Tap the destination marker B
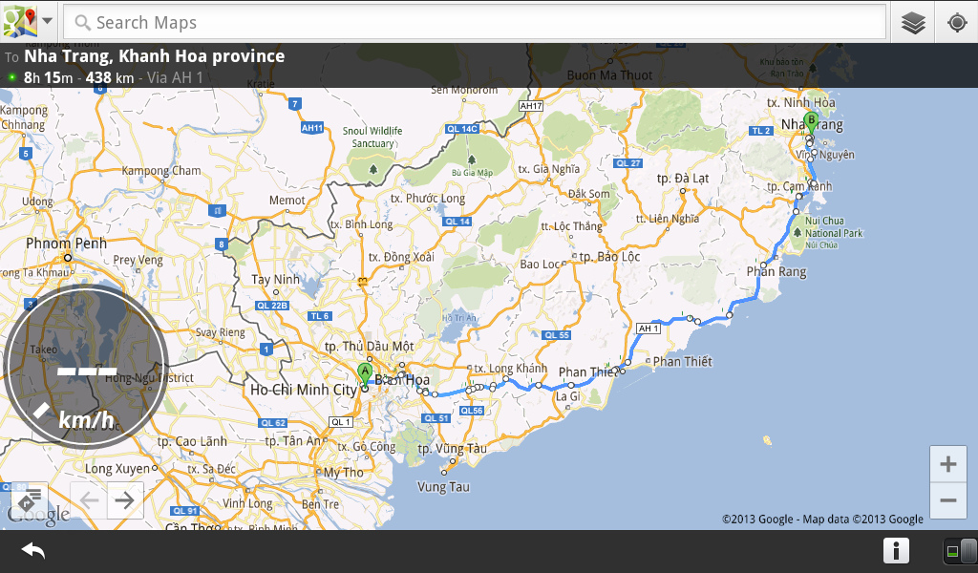The width and height of the screenshot is (978, 573). pyautogui.click(x=811, y=122)
